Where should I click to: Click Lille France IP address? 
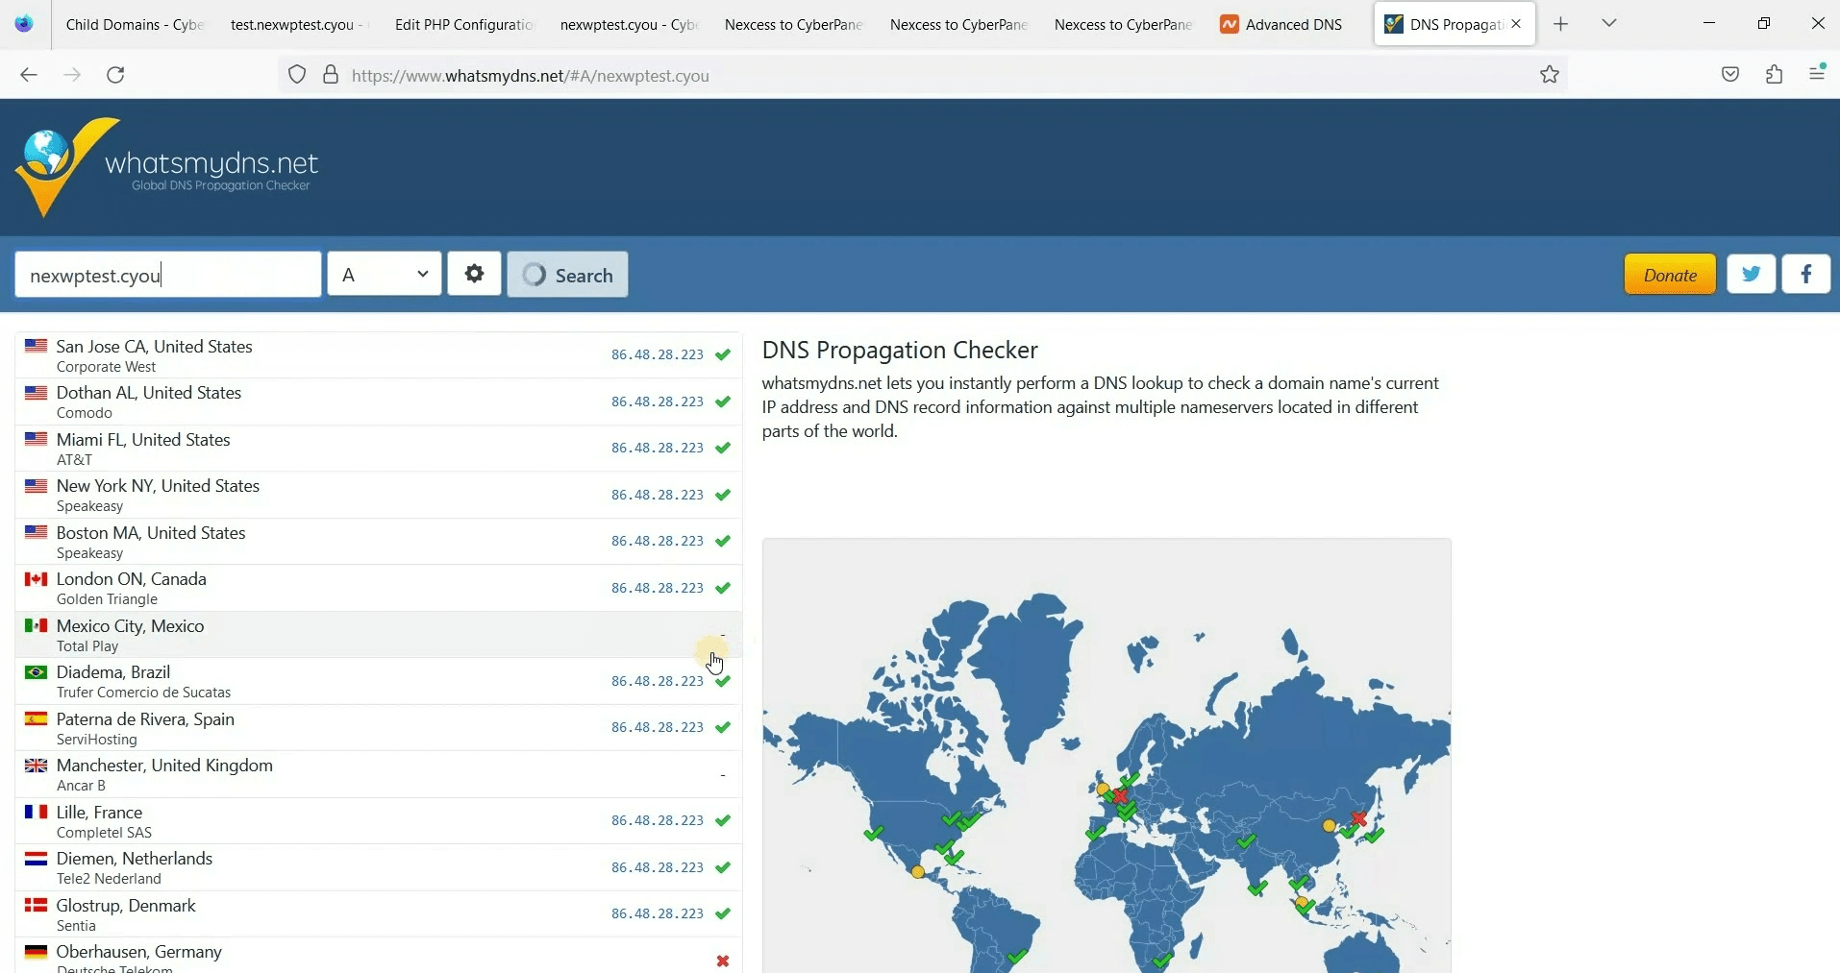tap(658, 820)
